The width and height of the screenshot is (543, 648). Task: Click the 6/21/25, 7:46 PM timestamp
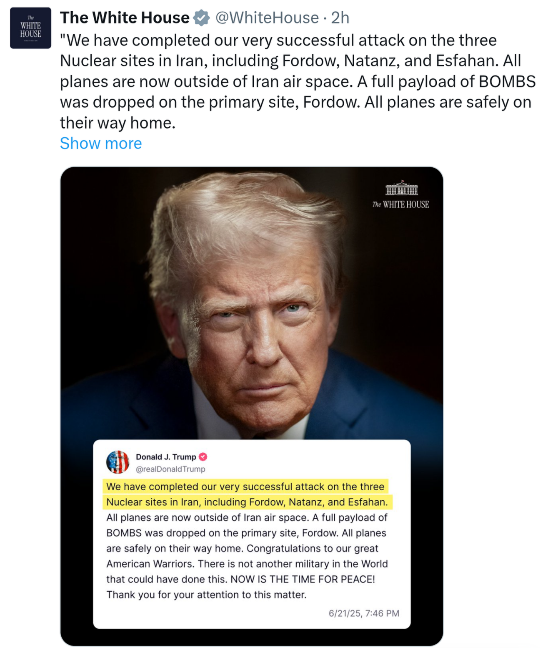tap(364, 613)
